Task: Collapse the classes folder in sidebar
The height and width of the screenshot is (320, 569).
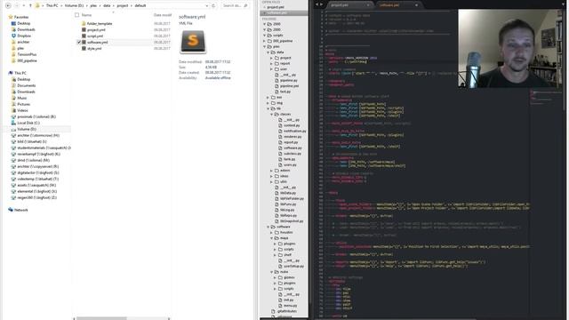Action: [x=271, y=115]
